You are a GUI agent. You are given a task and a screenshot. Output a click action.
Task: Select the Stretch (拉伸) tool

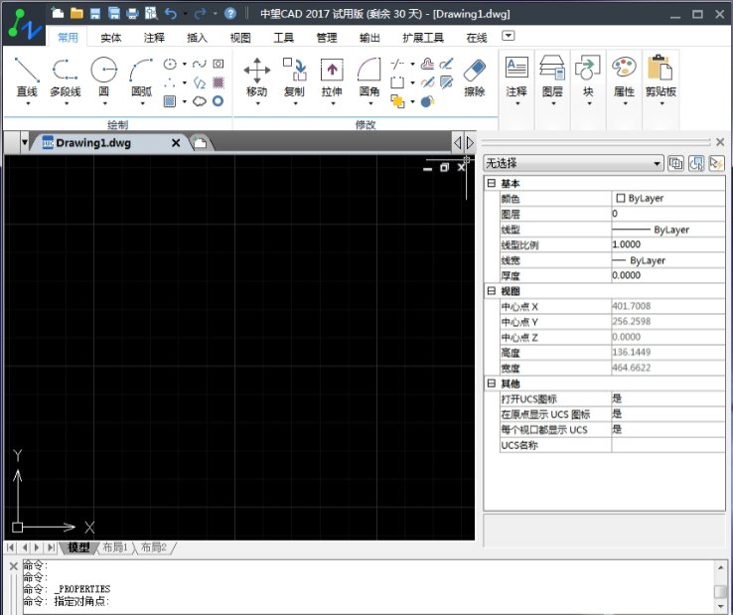tap(332, 77)
